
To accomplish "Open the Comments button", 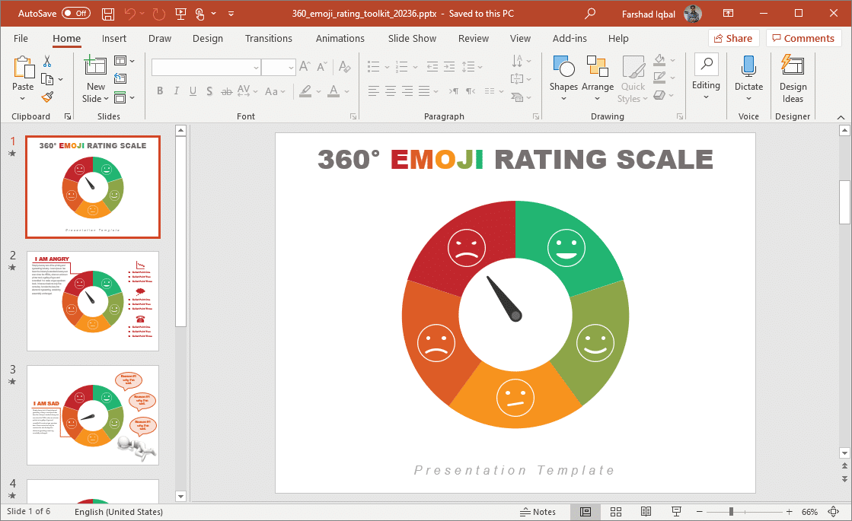I will (803, 39).
